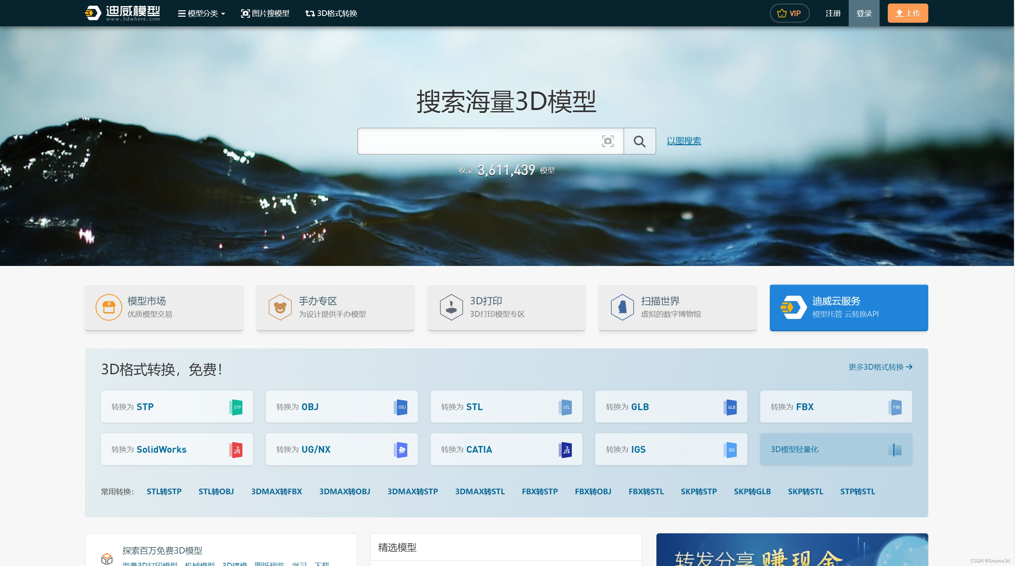Click the orange 上传 upload button

coord(907,13)
